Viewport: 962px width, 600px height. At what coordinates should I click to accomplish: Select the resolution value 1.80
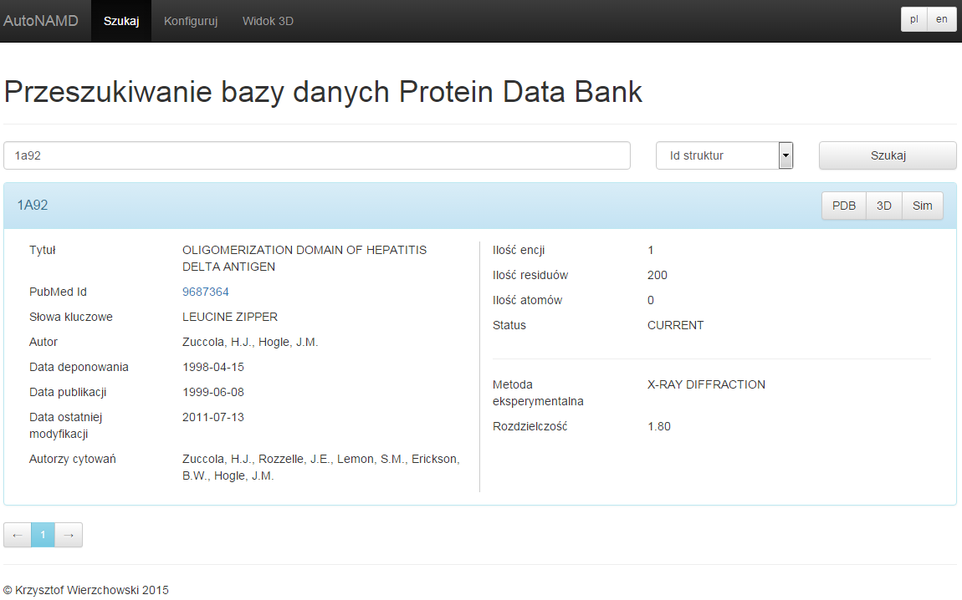pyautogui.click(x=659, y=426)
